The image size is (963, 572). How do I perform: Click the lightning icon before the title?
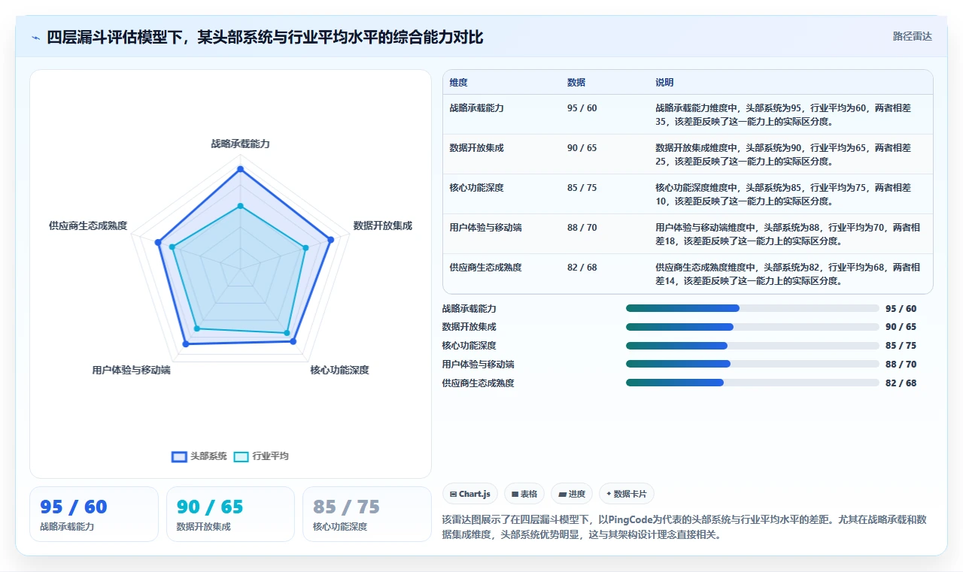35,38
